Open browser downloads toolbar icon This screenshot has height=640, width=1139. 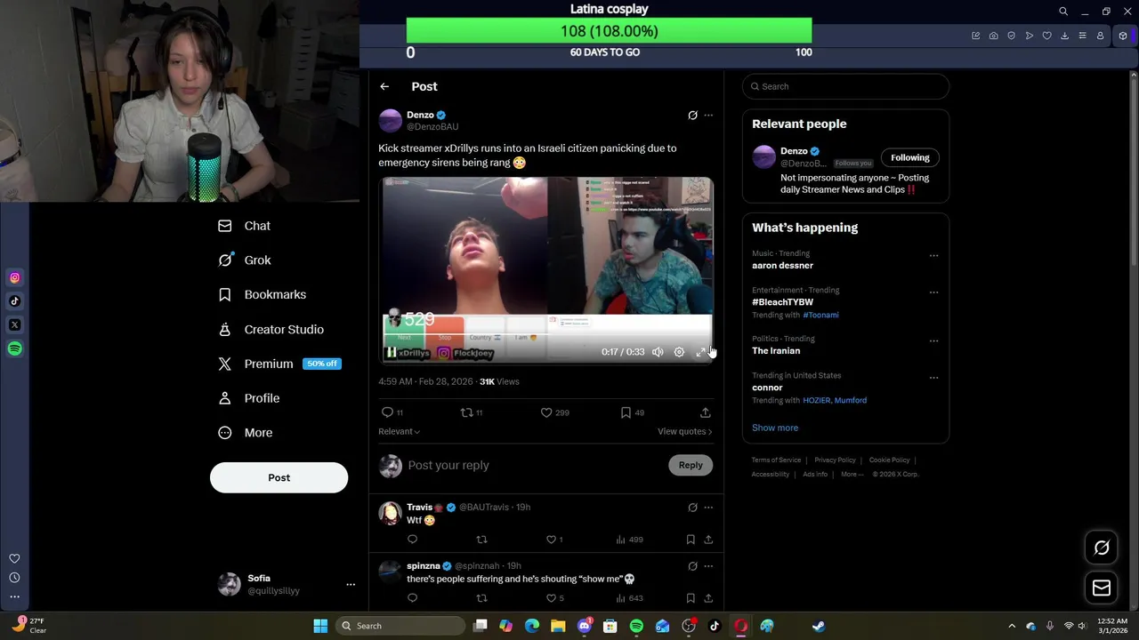click(x=1064, y=36)
